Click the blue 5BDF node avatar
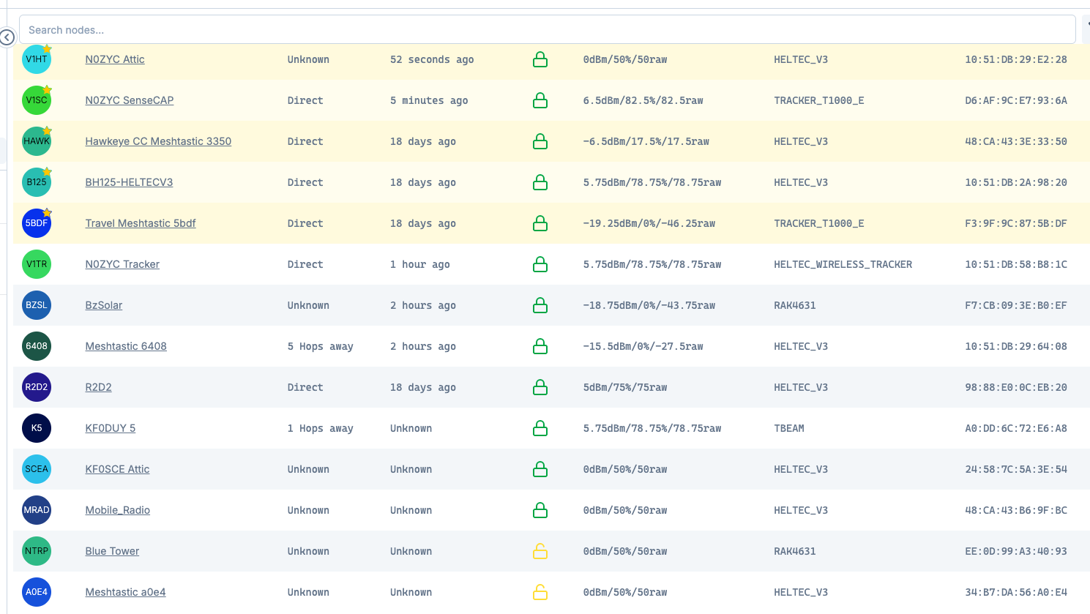This screenshot has width=1090, height=614. (36, 223)
